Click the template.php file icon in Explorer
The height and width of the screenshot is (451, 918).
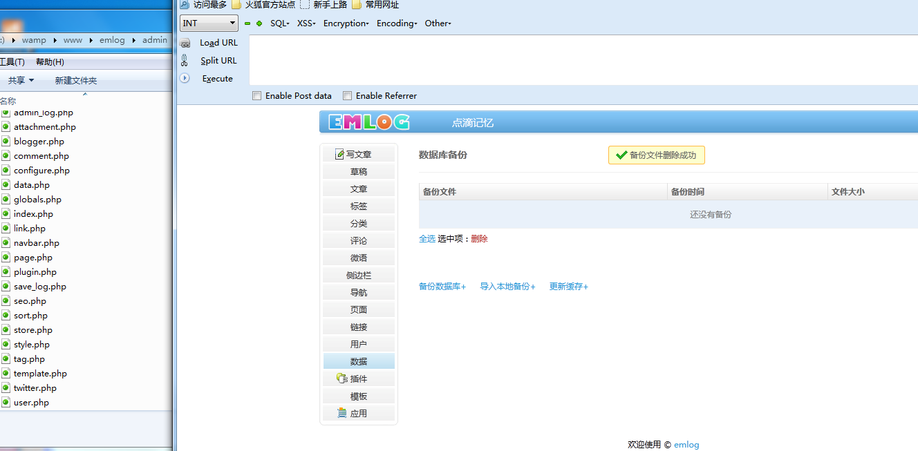click(6, 374)
